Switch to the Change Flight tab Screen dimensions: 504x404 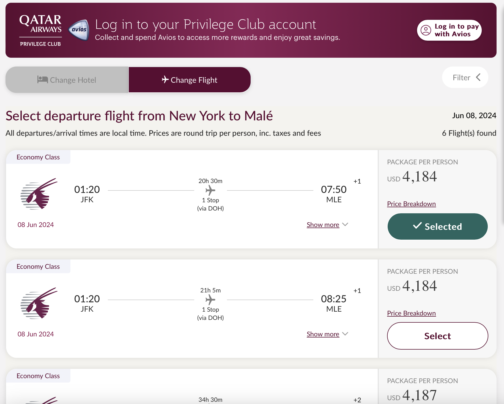tap(190, 80)
